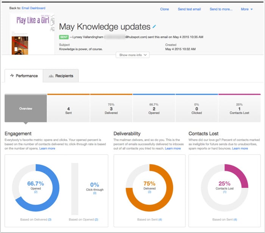Screen dimensions: 265x233
Task: Click the pencil edit icon beside email title
Action: point(154,27)
